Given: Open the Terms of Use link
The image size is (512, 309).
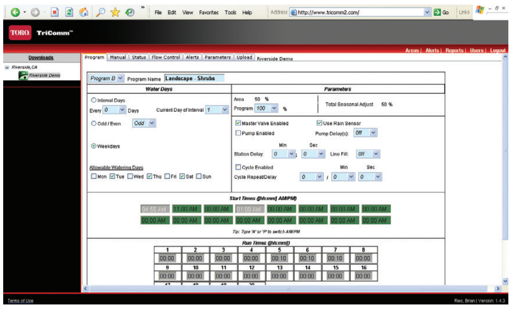Looking at the screenshot, I should click(20, 300).
